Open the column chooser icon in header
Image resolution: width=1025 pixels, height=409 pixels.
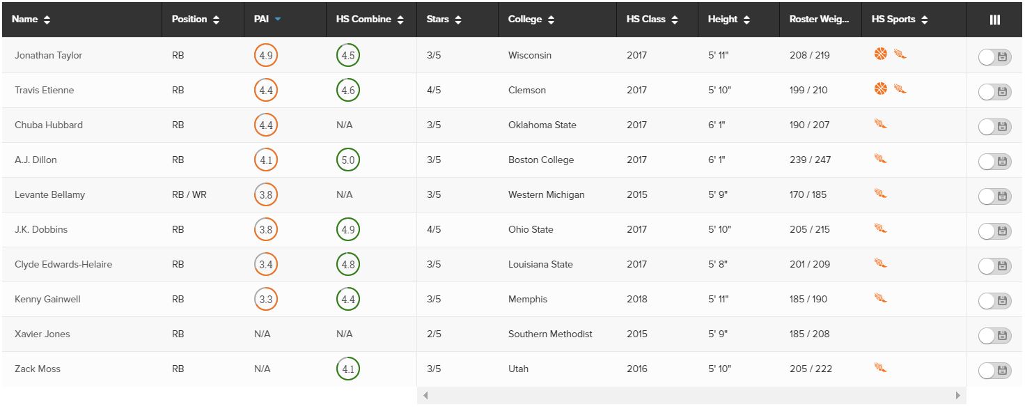pyautogui.click(x=995, y=20)
